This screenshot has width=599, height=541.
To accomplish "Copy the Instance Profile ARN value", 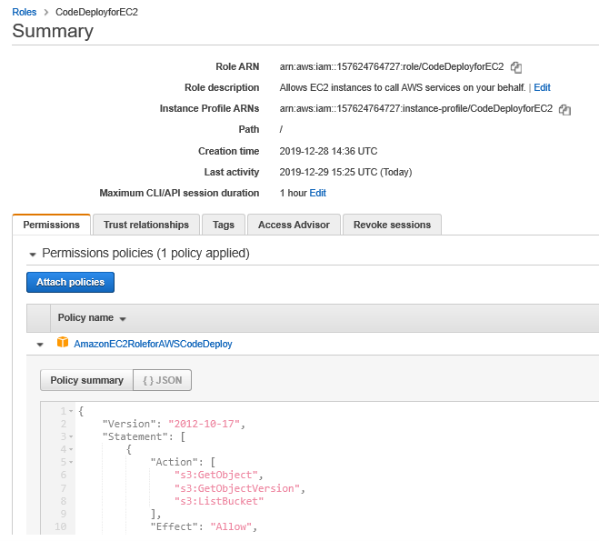I will [x=564, y=110].
